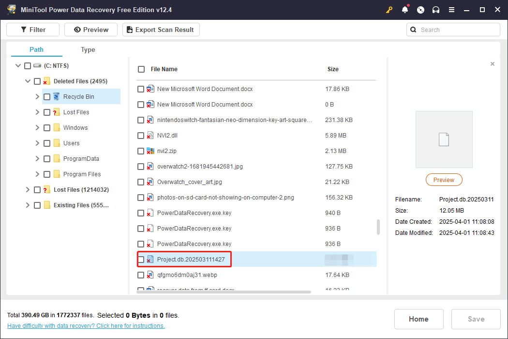Click the orange Preview button

[x=444, y=180]
